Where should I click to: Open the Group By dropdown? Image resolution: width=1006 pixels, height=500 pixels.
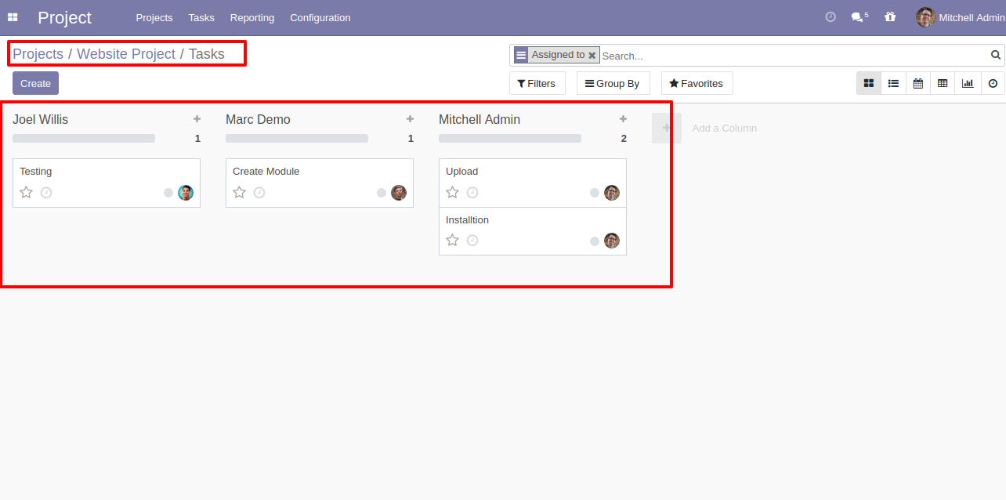(x=613, y=83)
